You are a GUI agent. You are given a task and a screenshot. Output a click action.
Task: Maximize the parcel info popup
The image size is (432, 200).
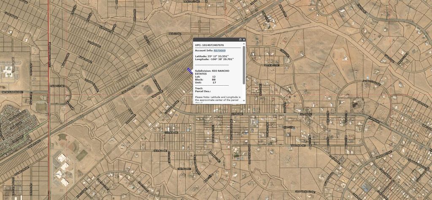[x=240, y=39]
